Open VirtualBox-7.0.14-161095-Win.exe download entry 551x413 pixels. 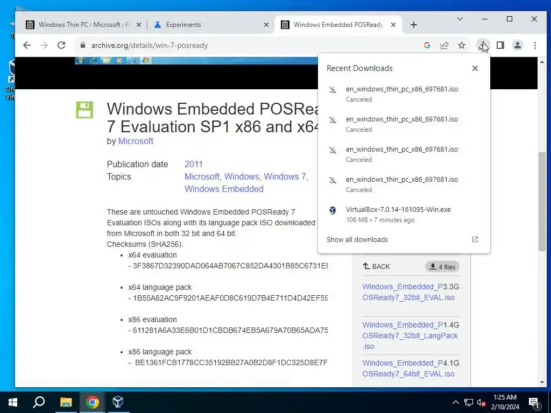404,214
